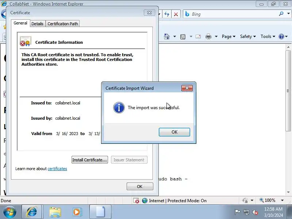
Task: Click the blocked certificate status bar icon
Action: (x=136, y=200)
